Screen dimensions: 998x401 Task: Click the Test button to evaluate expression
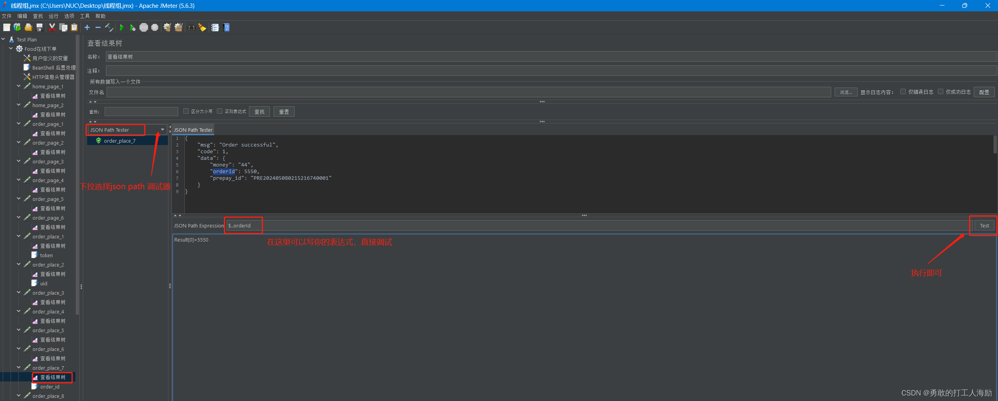click(984, 226)
